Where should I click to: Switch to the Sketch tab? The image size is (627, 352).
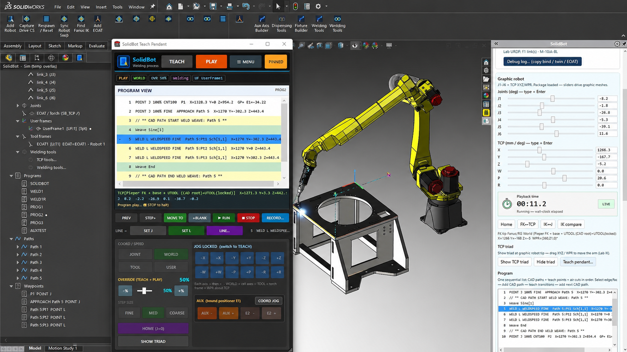point(54,46)
